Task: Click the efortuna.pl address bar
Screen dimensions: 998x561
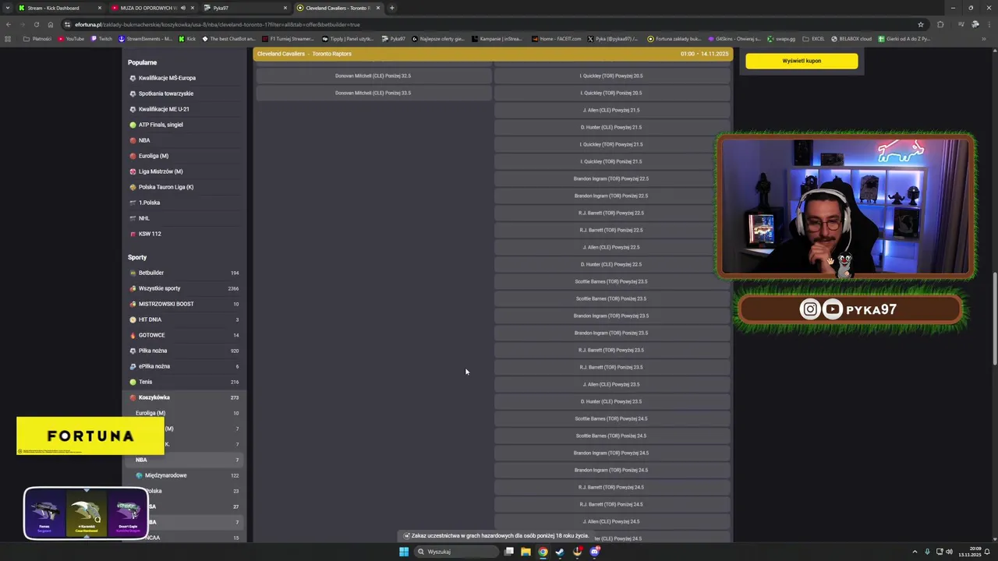Action: pos(491,24)
